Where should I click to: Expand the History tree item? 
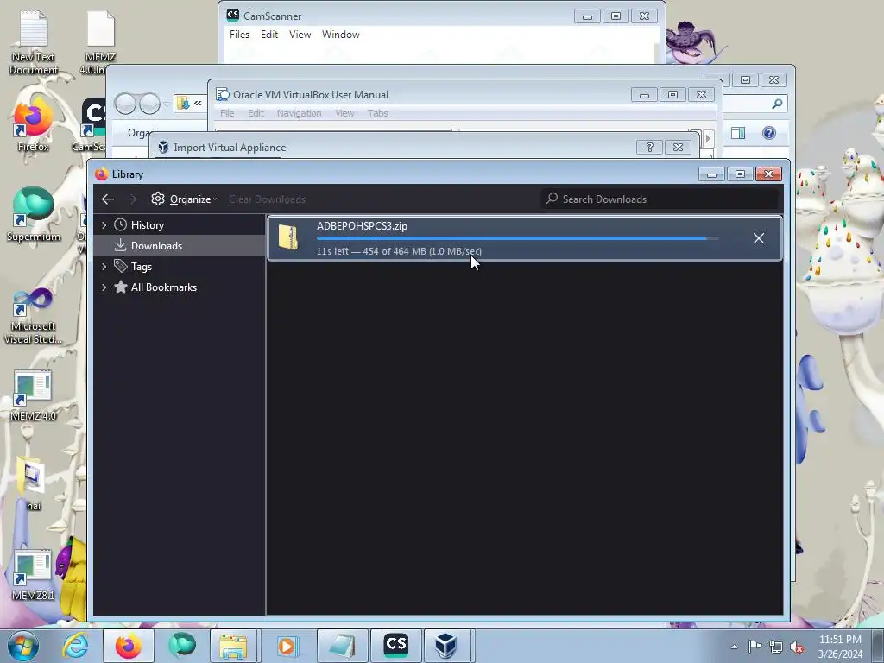pos(104,225)
